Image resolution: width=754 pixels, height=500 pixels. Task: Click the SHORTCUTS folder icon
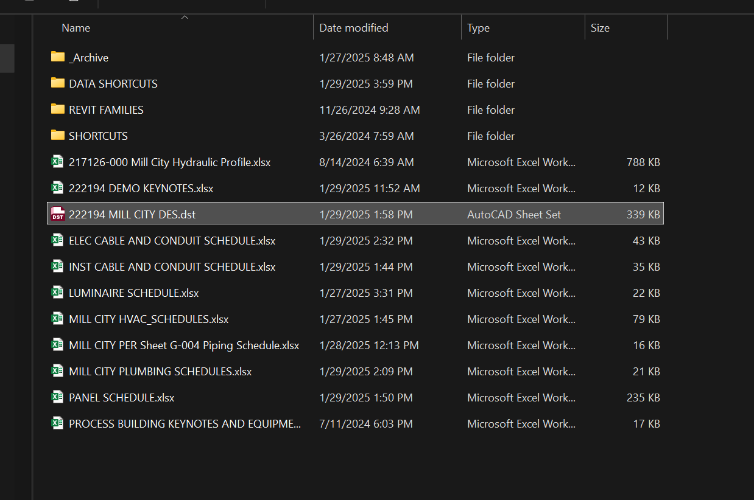pos(58,136)
